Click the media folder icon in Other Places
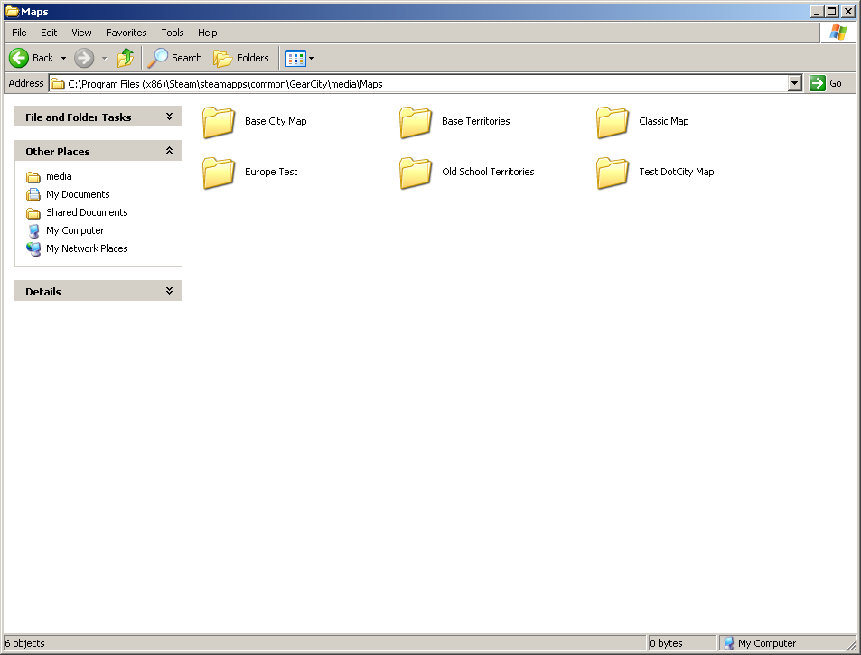The height and width of the screenshot is (655, 861). (x=33, y=177)
